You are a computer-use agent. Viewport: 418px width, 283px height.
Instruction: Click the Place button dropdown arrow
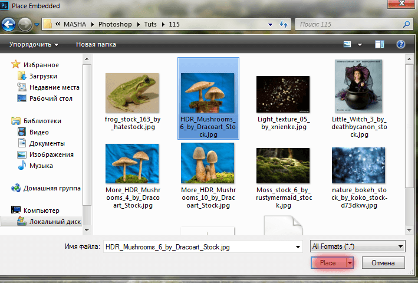pos(350,263)
